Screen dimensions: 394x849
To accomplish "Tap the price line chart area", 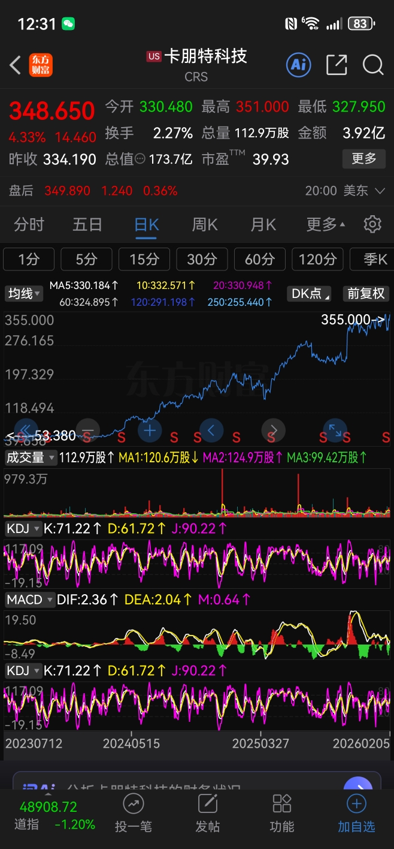I will (x=197, y=379).
